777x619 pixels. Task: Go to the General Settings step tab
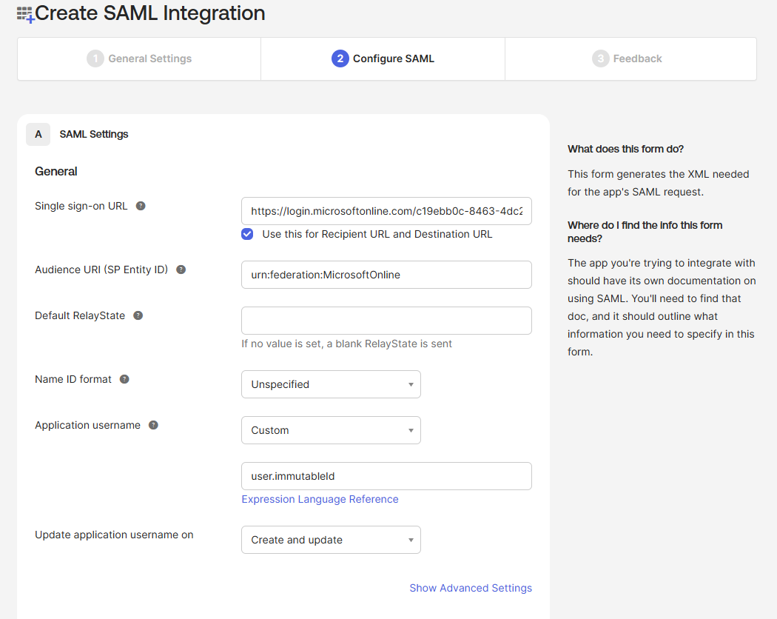tap(139, 58)
